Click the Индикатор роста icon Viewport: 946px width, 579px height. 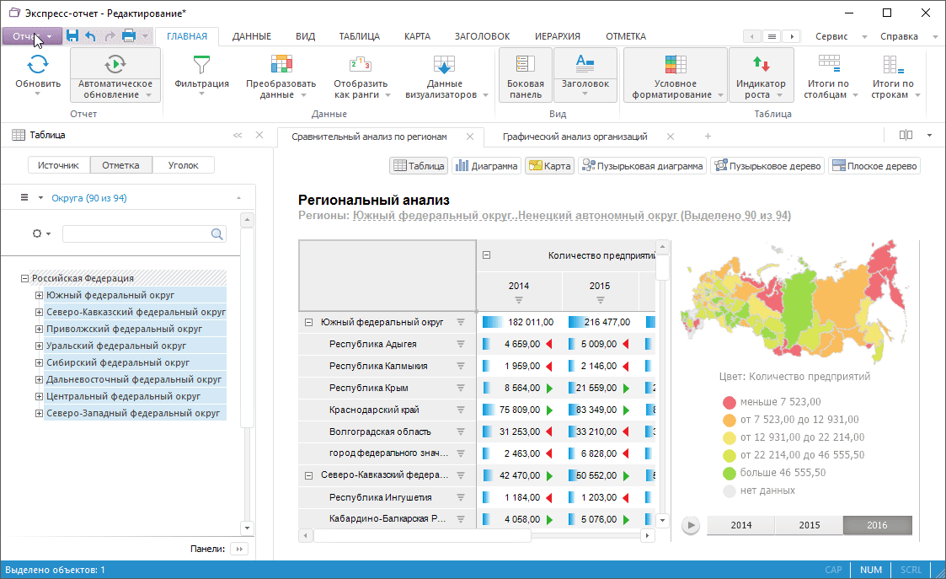761,64
